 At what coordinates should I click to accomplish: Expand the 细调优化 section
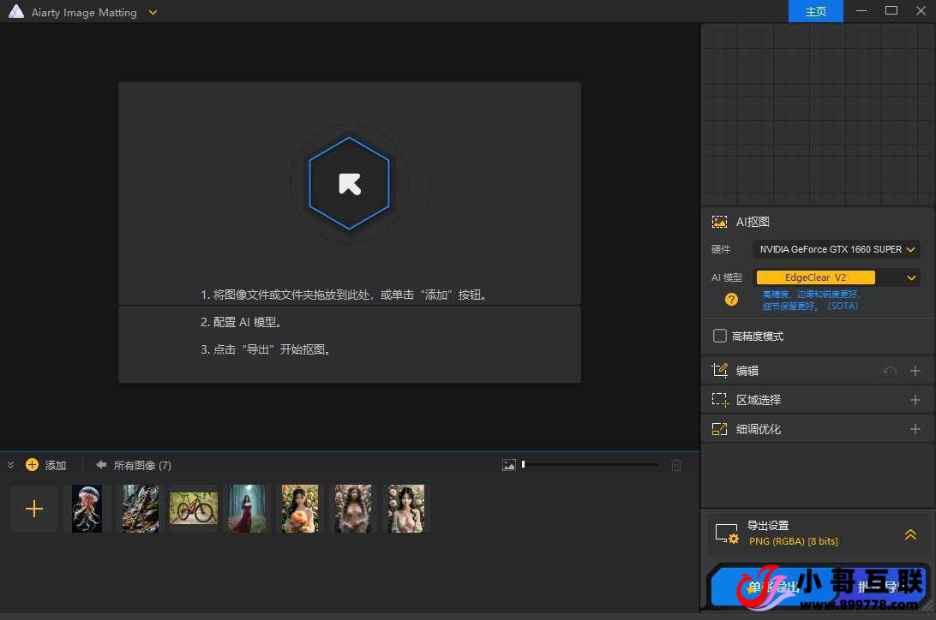pos(915,429)
